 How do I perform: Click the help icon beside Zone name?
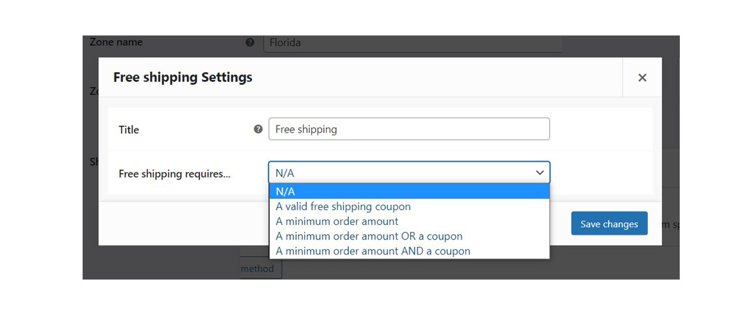250,42
